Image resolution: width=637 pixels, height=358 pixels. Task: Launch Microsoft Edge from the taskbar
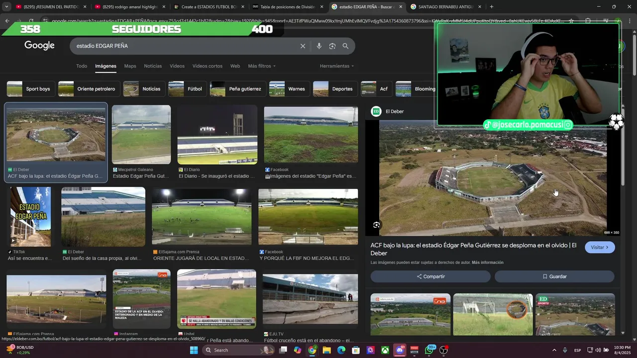341,350
